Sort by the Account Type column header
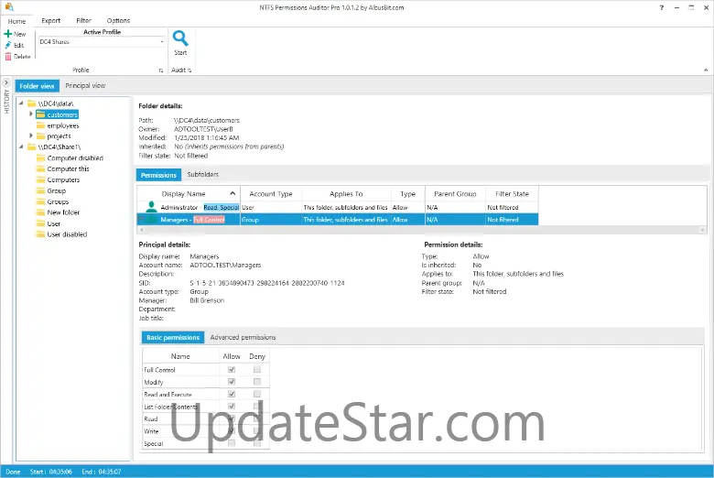This screenshot has width=714, height=478. point(271,194)
